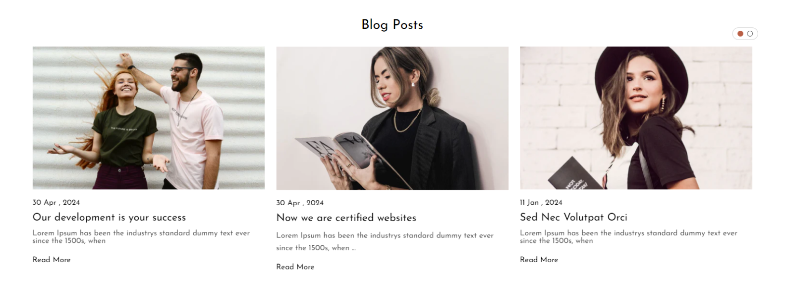
Task: Click Read More under certified websites post
Action: (295, 267)
